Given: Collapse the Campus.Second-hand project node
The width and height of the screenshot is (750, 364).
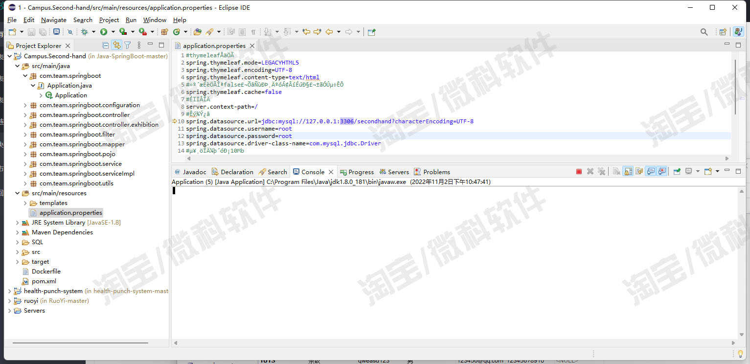Looking at the screenshot, I should pyautogui.click(x=10, y=56).
